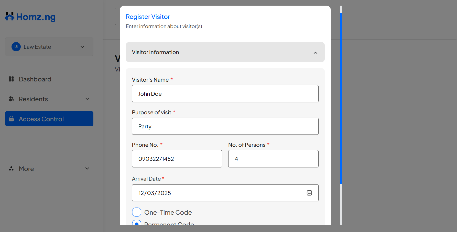Collapse the Visitor Information section

(315, 53)
